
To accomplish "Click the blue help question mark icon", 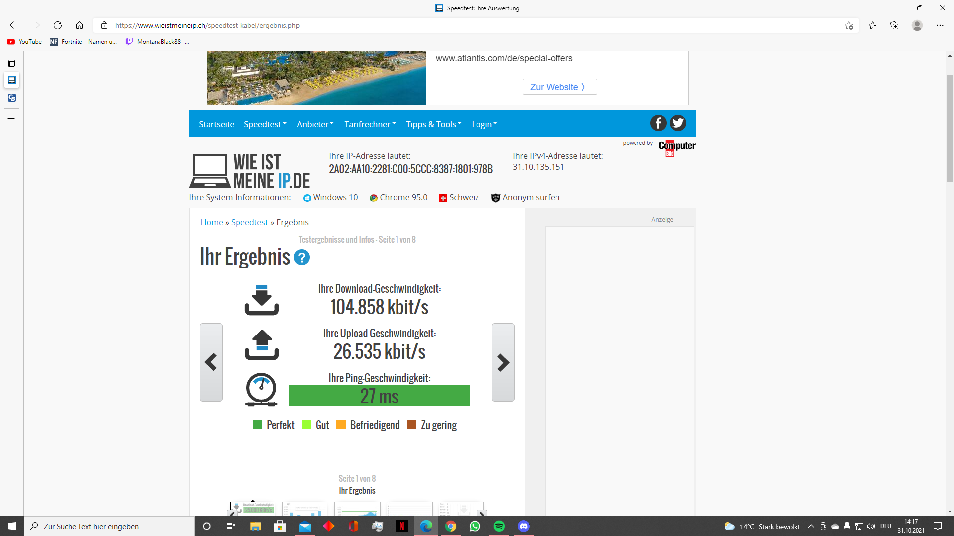I will point(302,257).
